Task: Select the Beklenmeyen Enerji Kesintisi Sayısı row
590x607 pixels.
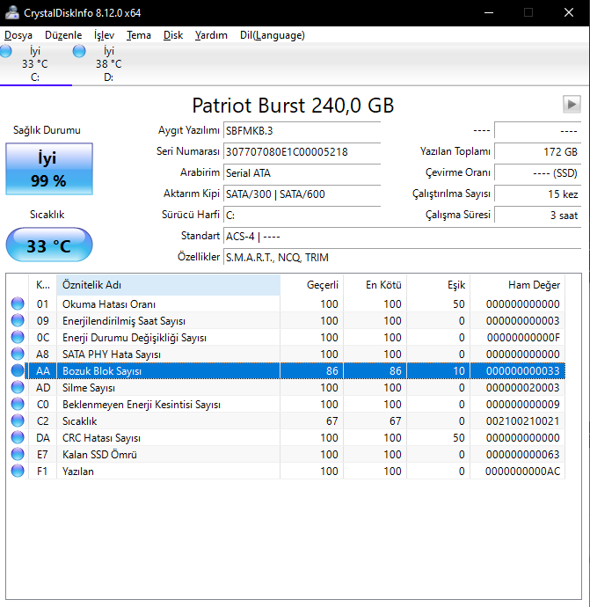Action: [287, 404]
